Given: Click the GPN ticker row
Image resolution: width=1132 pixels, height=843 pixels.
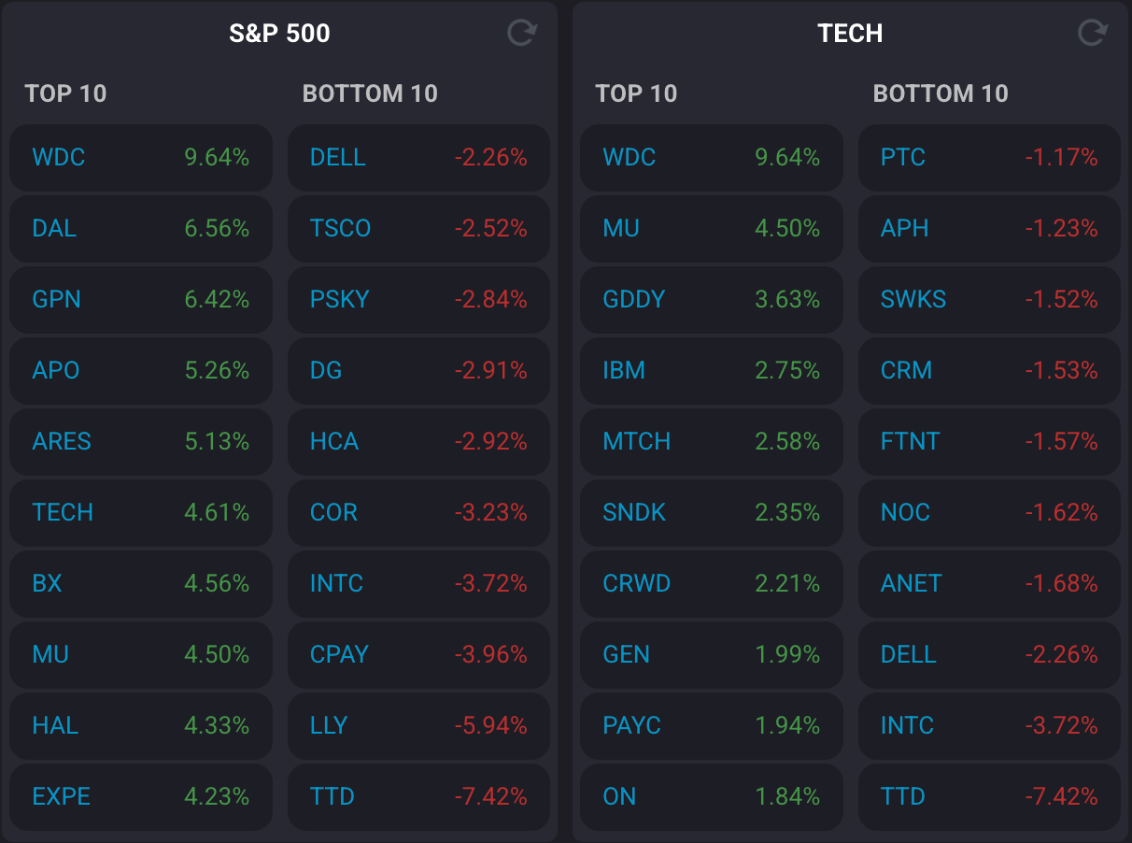Looking at the screenshot, I should [x=140, y=299].
